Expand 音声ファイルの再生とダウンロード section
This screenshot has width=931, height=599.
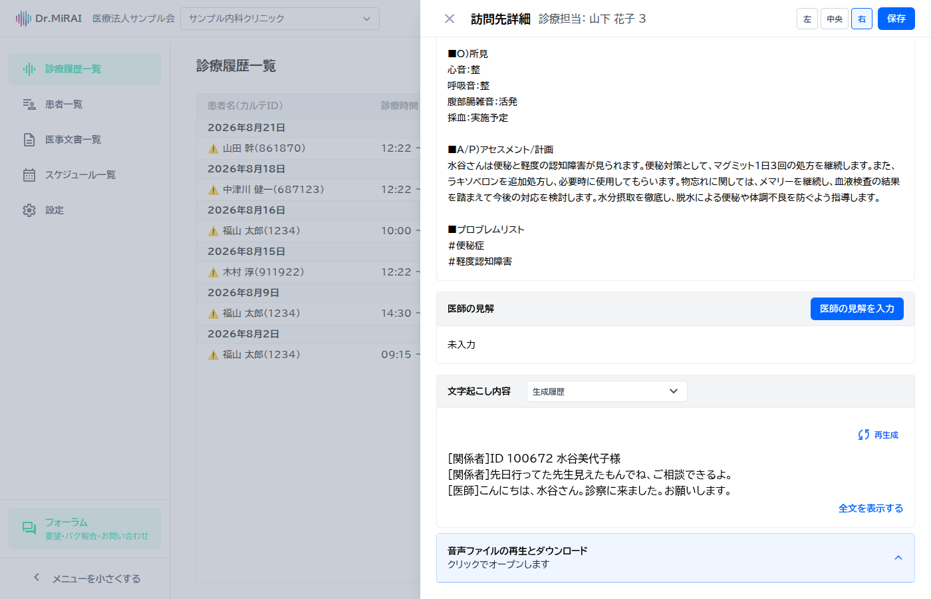[676, 558]
